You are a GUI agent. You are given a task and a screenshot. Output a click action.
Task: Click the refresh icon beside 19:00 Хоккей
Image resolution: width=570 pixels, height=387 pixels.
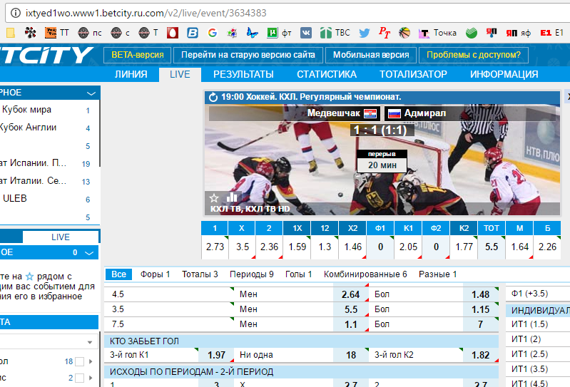click(x=213, y=97)
